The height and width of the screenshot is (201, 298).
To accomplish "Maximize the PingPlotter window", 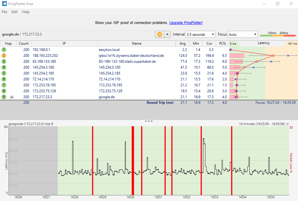I will [x=277, y=4].
